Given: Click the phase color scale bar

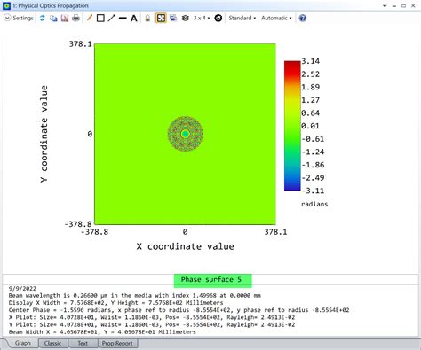Looking at the screenshot, I should 292,126.
